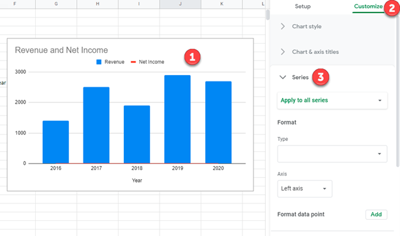Open the series Type dropdown
400x236 pixels.
pyautogui.click(x=332, y=154)
